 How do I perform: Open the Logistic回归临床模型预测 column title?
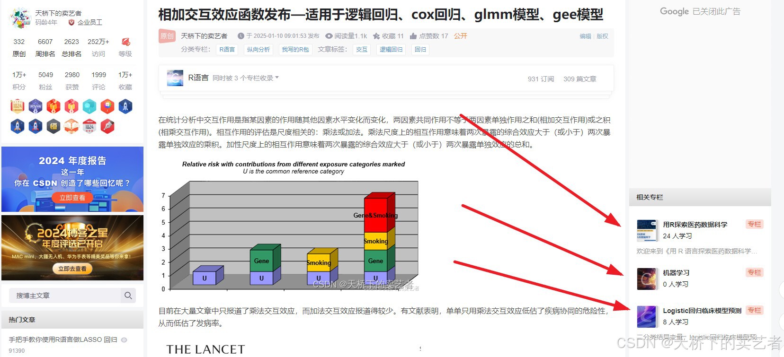point(702,311)
